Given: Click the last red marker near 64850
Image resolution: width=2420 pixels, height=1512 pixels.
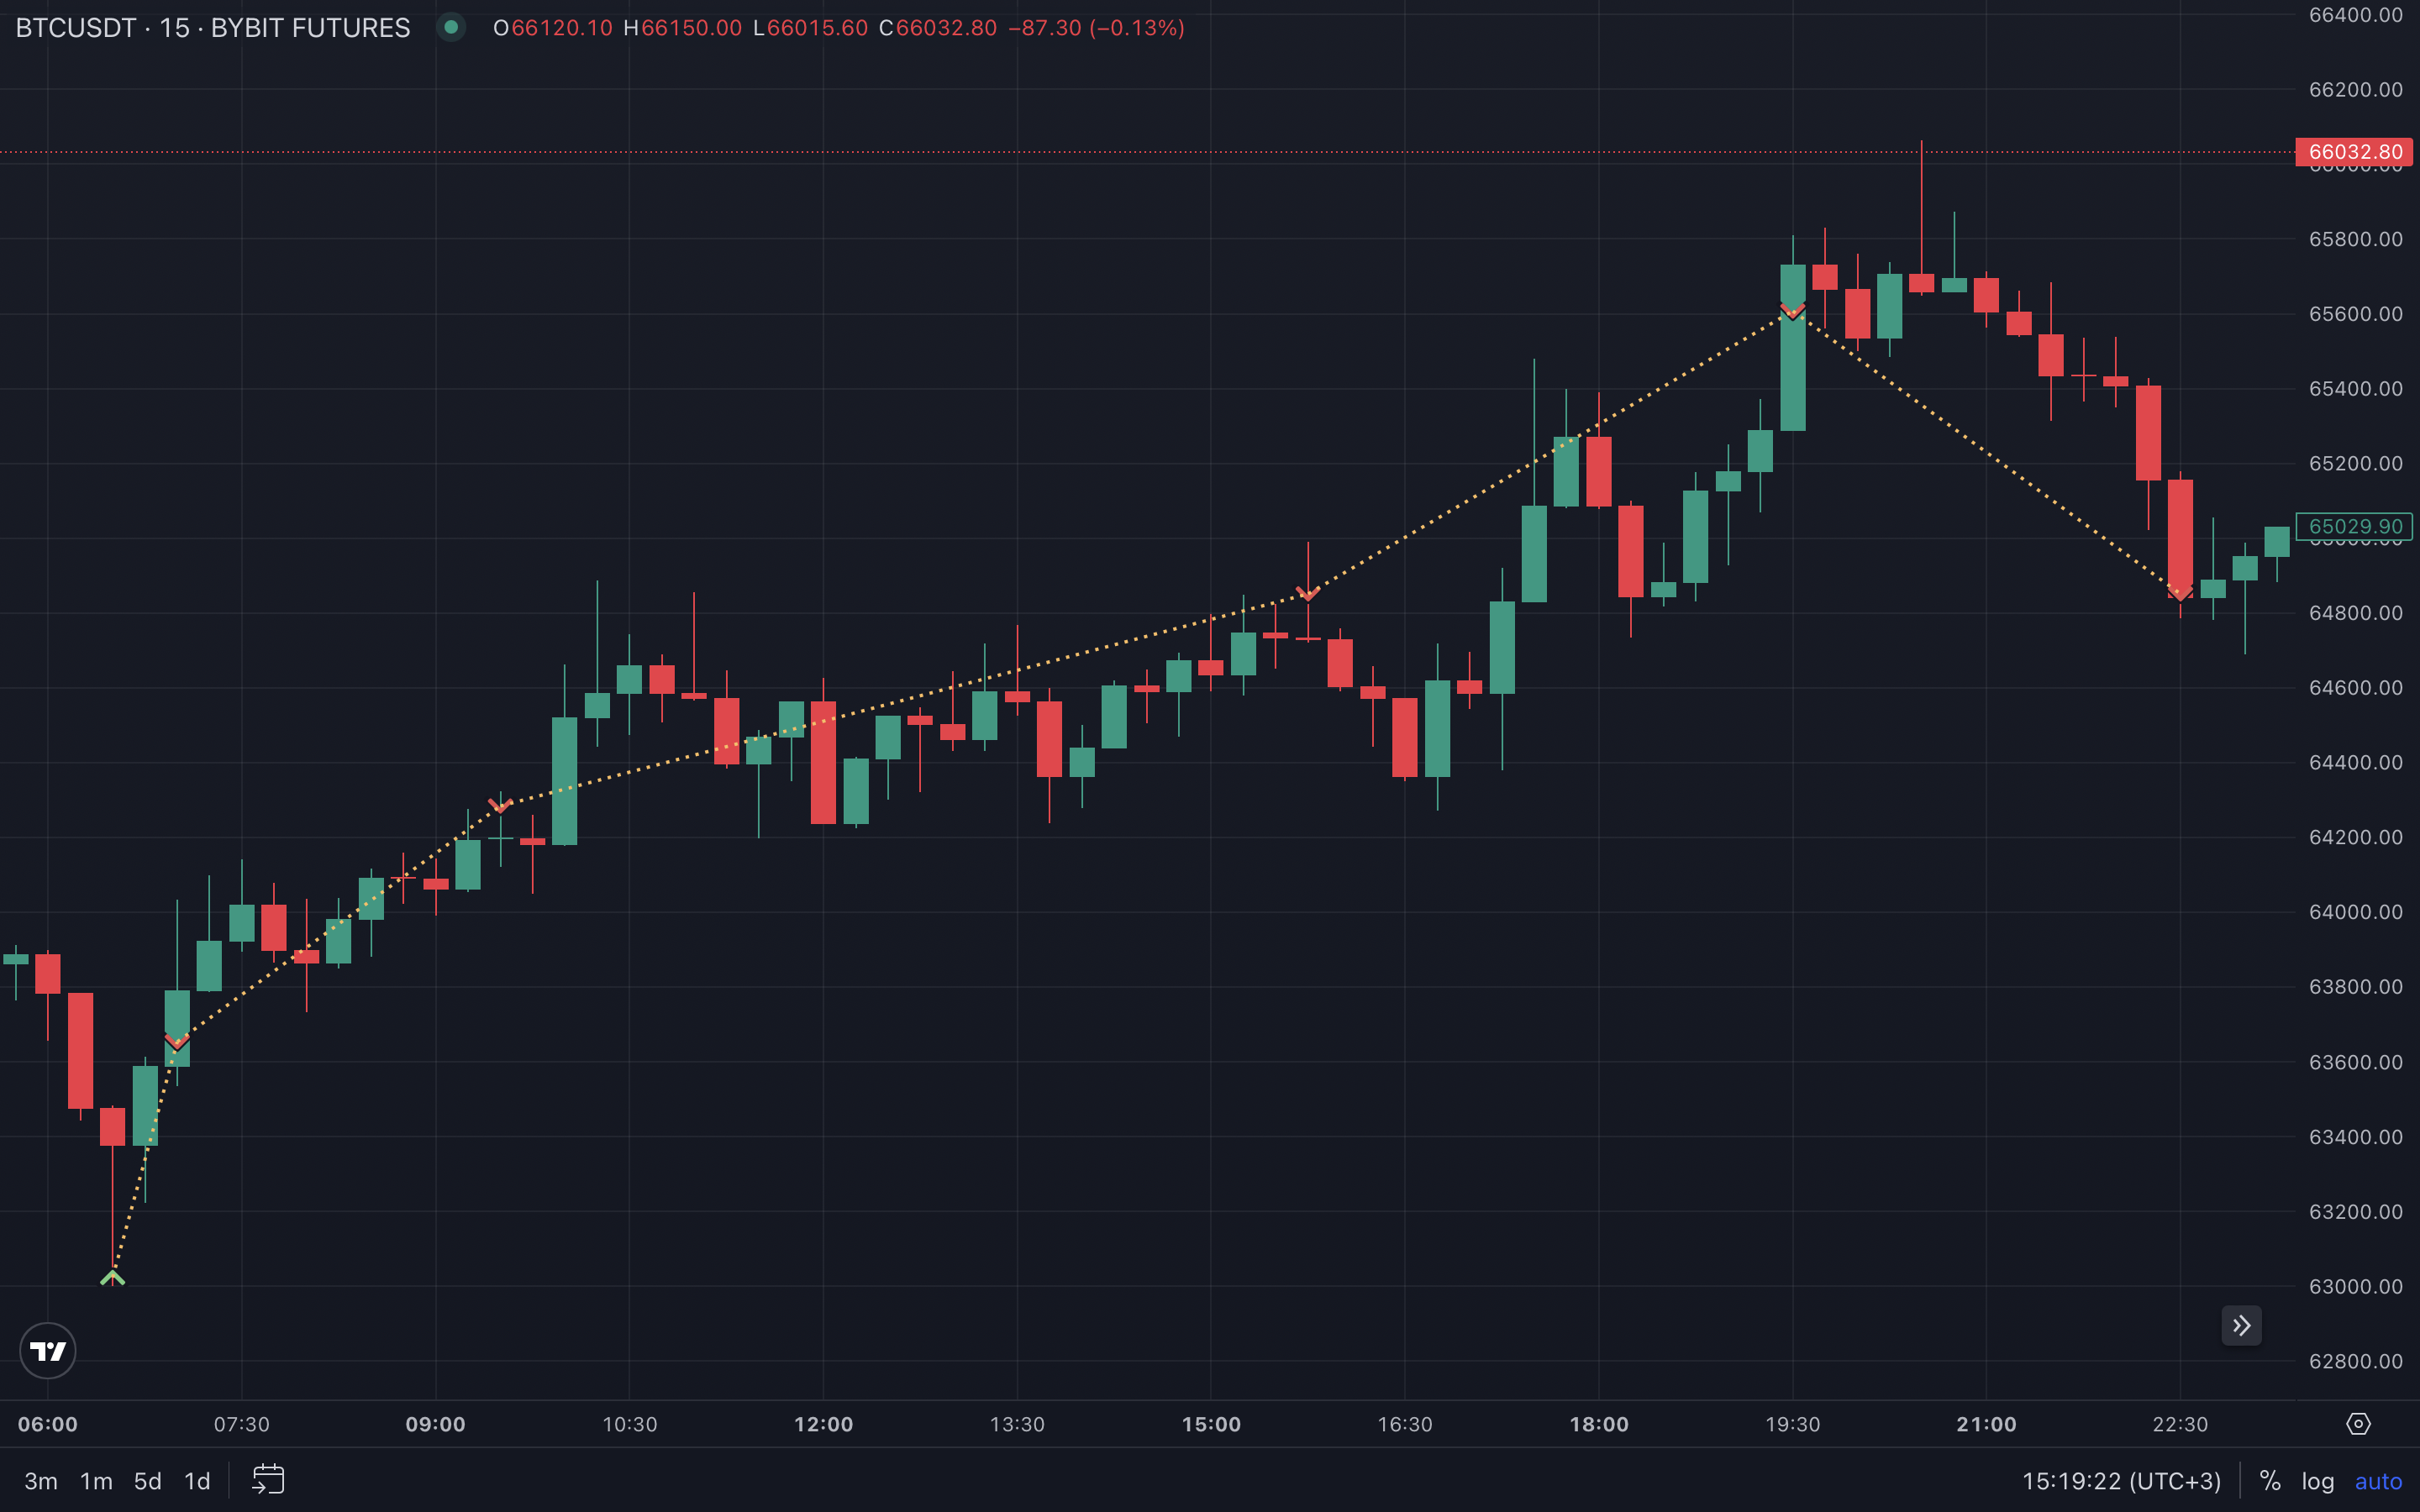Looking at the screenshot, I should pyautogui.click(x=2180, y=593).
